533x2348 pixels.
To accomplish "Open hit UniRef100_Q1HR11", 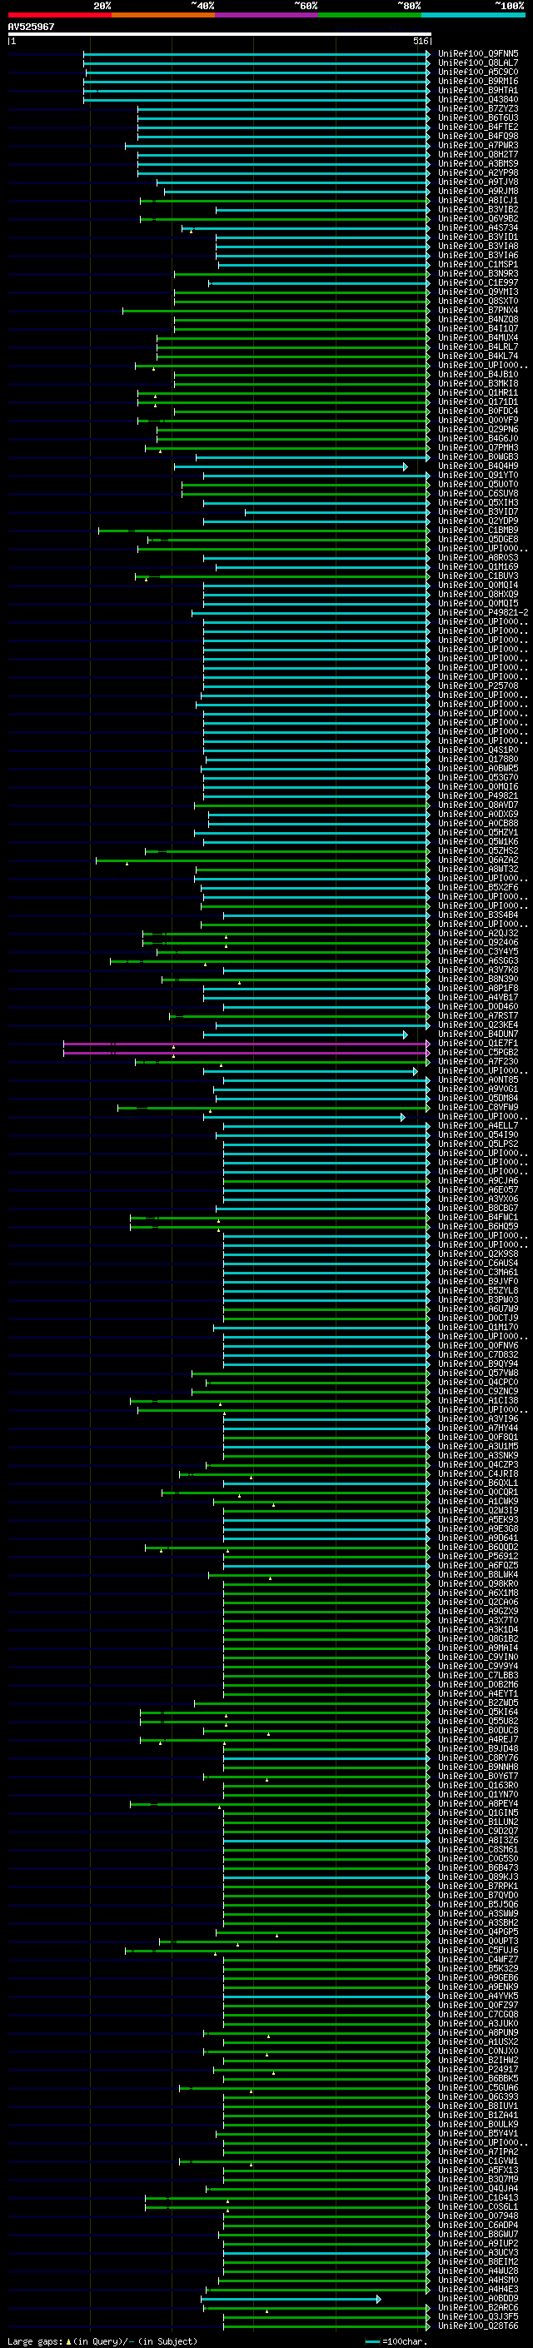I will 478,393.
